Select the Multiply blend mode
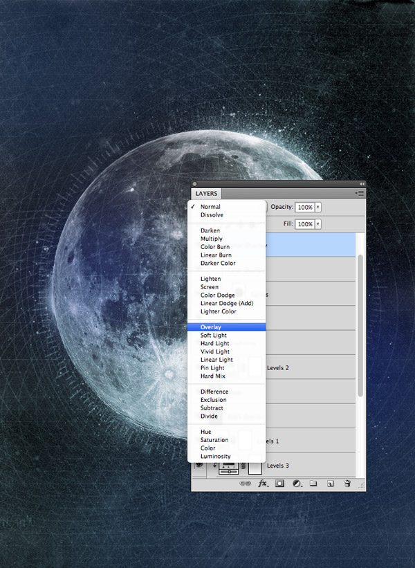This screenshot has width=415, height=568. [x=212, y=239]
